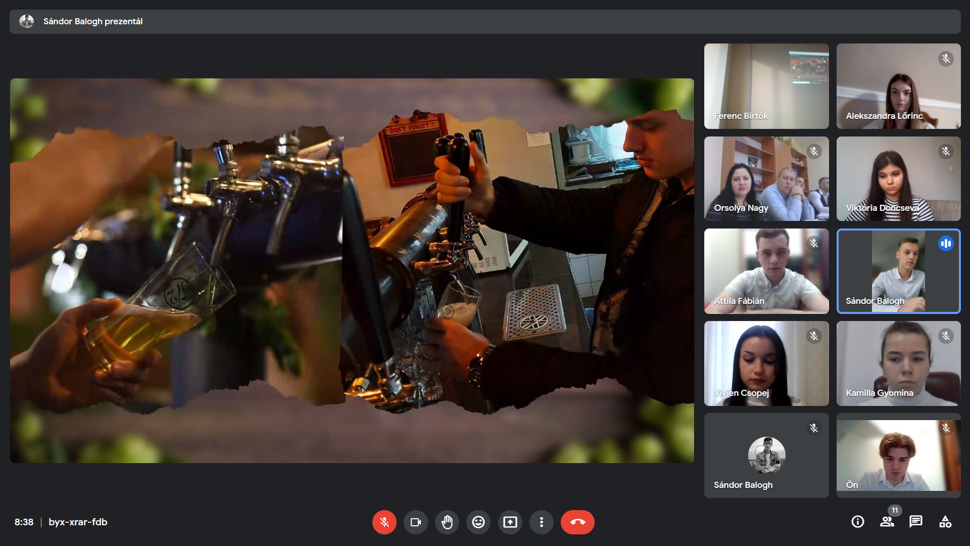
Task: Open the meeting details info icon
Action: [x=857, y=522]
